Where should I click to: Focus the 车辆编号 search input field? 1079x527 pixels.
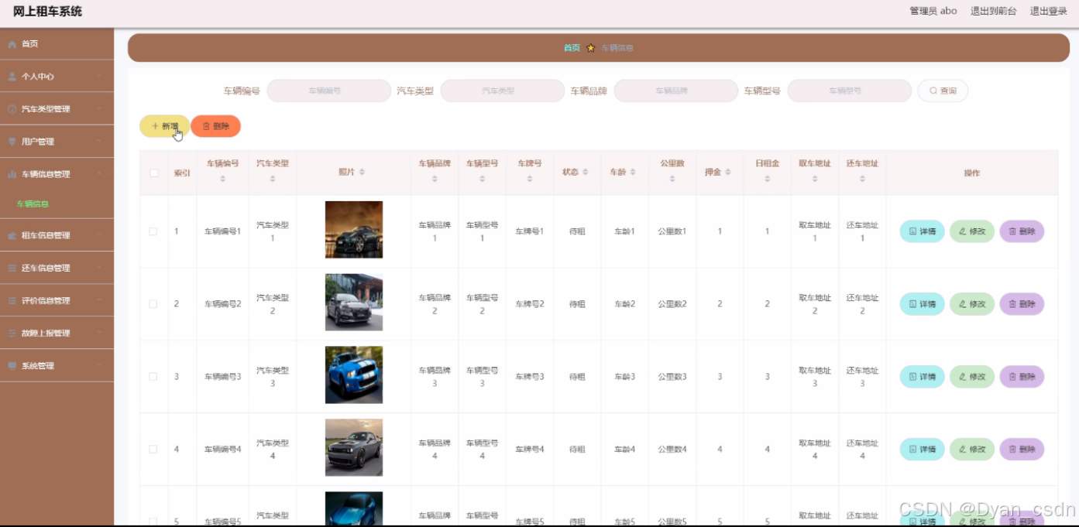click(329, 91)
